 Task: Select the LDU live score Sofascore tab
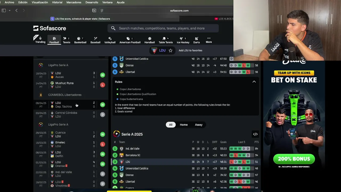coord(80,19)
